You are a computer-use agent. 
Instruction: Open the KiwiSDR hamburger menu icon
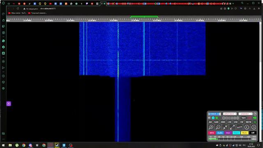(209, 118)
